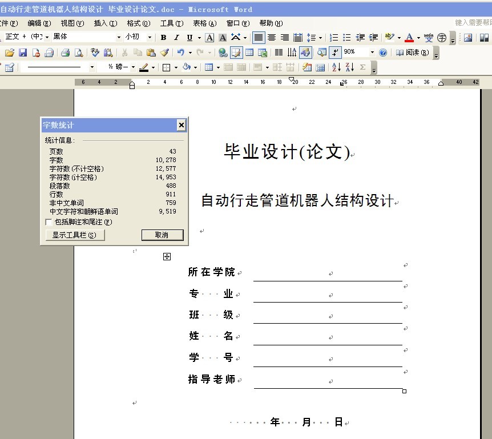492x439 pixels.
Task: Undo the last action
Action: pos(180,53)
